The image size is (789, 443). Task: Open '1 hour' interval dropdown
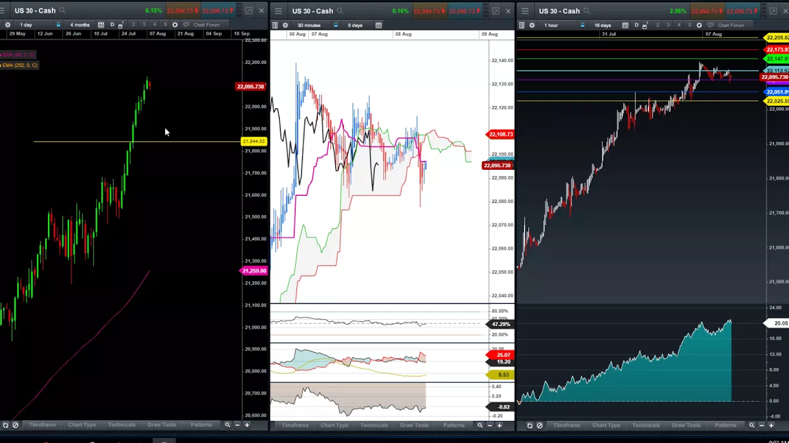pyautogui.click(x=551, y=25)
